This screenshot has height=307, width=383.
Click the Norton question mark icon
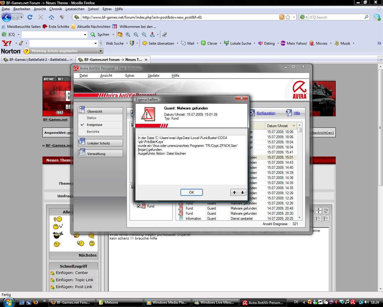click(x=27, y=51)
